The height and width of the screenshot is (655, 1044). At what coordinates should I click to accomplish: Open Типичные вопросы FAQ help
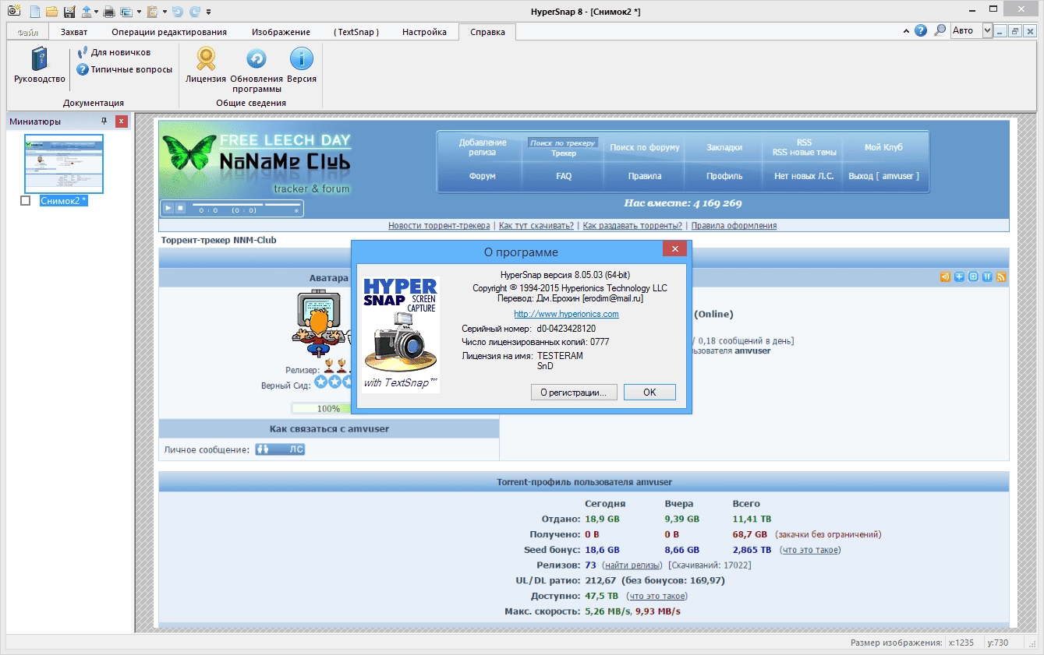(125, 69)
